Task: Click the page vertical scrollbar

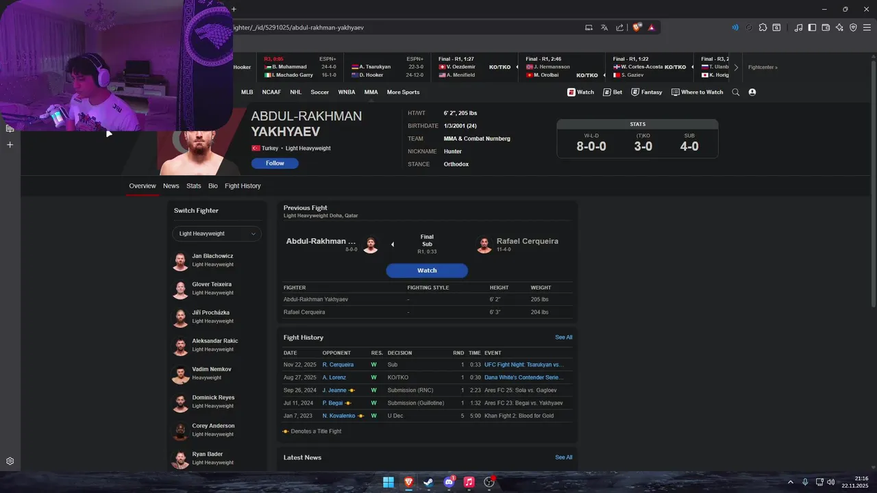Action: 873,185
